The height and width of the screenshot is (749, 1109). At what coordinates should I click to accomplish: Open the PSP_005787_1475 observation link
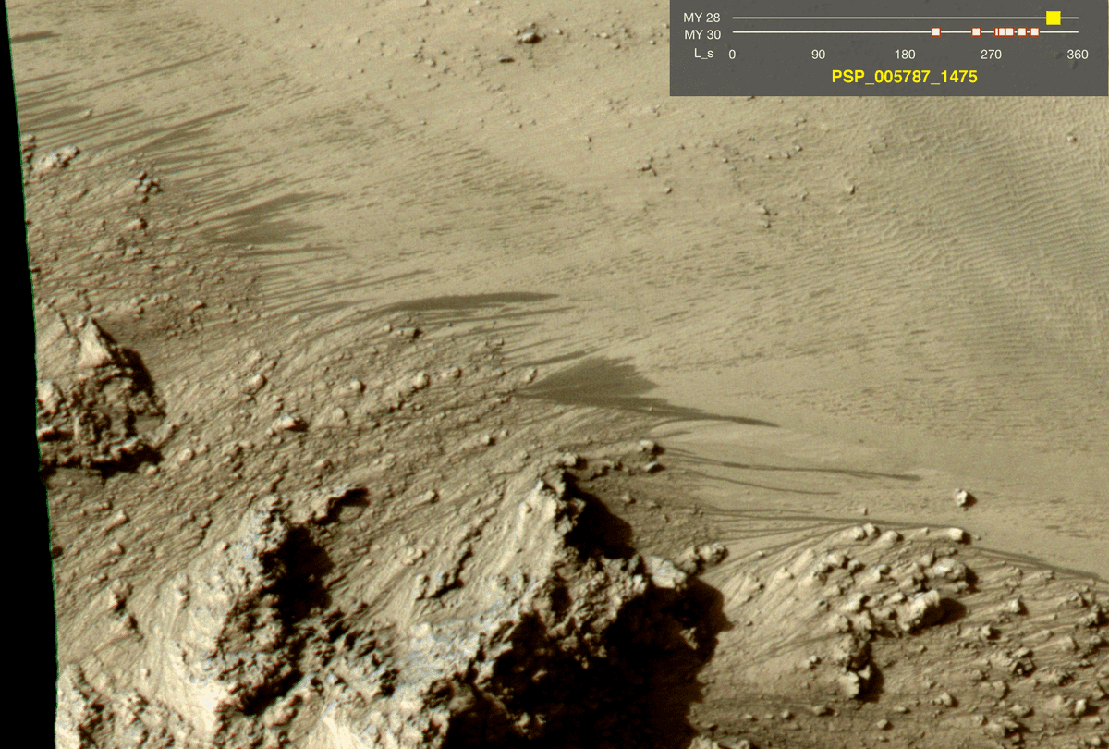(906, 77)
